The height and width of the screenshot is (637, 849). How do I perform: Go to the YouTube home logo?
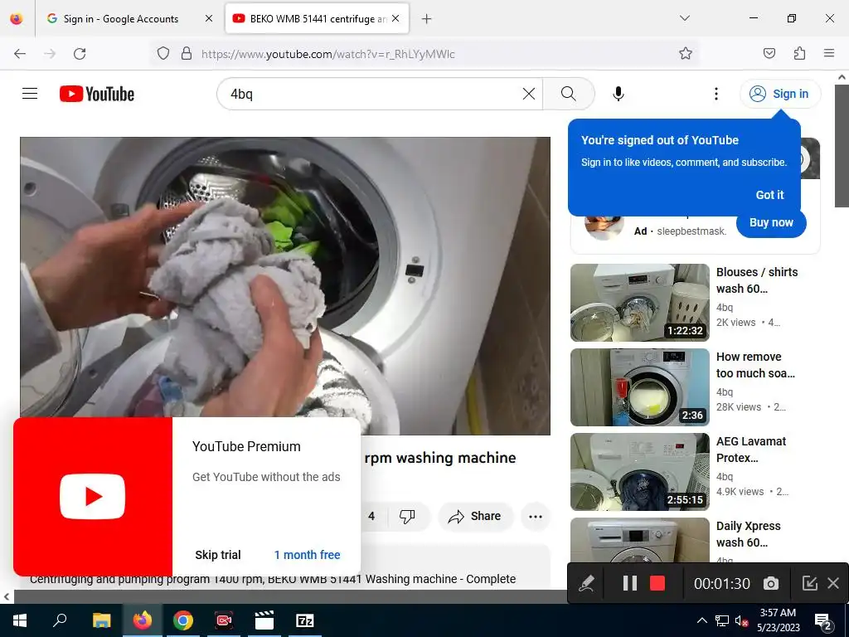[97, 94]
